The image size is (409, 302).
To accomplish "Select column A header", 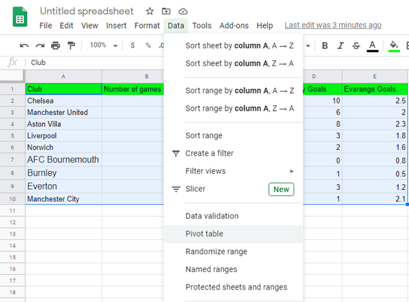I will (64, 77).
